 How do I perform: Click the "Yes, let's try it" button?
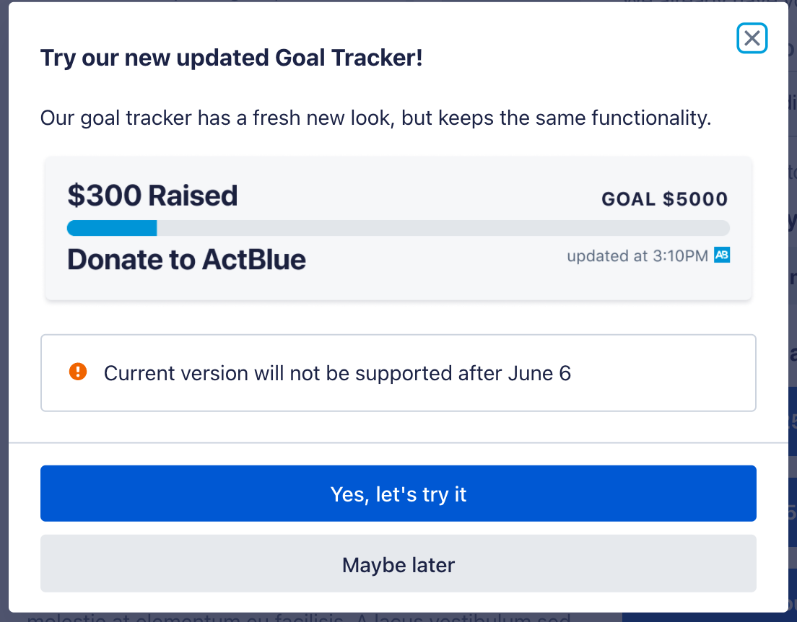[398, 494]
